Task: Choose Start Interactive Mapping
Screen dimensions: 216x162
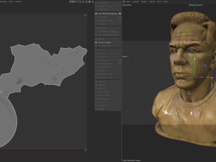Action: (x=108, y=31)
